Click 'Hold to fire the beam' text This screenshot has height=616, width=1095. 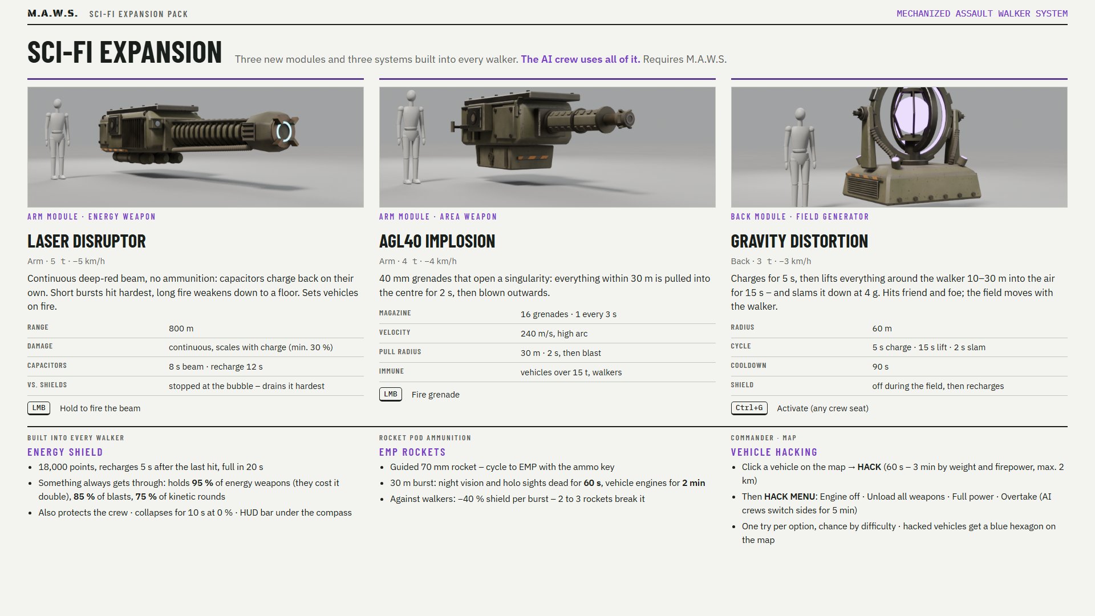(100, 408)
